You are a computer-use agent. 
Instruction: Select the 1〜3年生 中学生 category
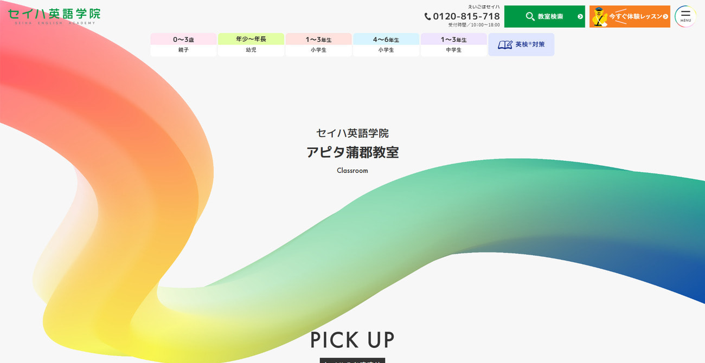coord(454,44)
